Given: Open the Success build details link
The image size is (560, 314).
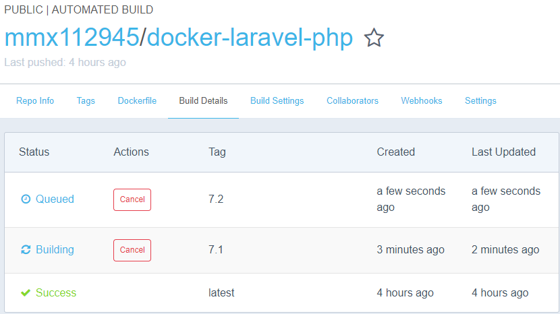Looking at the screenshot, I should pyautogui.click(x=56, y=293).
